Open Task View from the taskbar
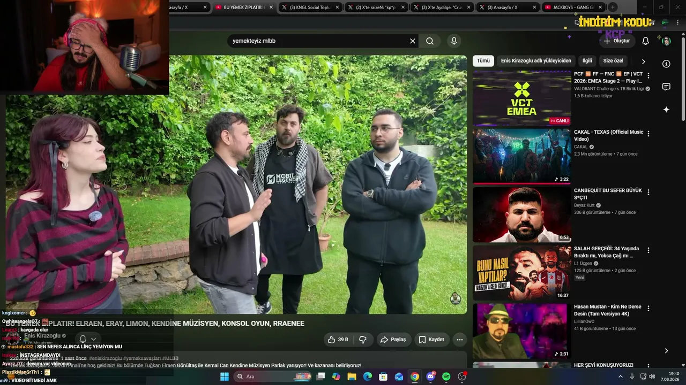 320,376
